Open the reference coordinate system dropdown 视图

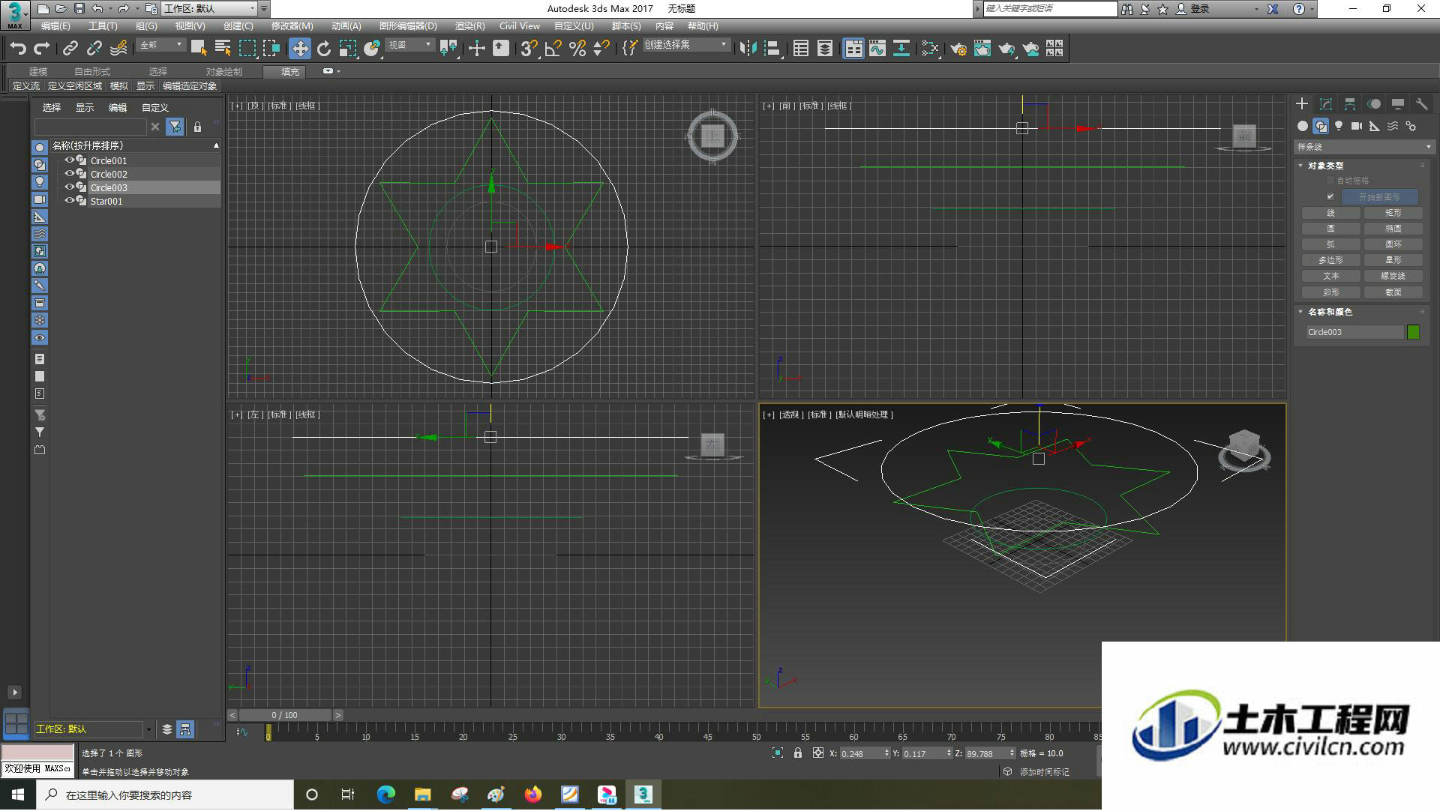point(409,45)
